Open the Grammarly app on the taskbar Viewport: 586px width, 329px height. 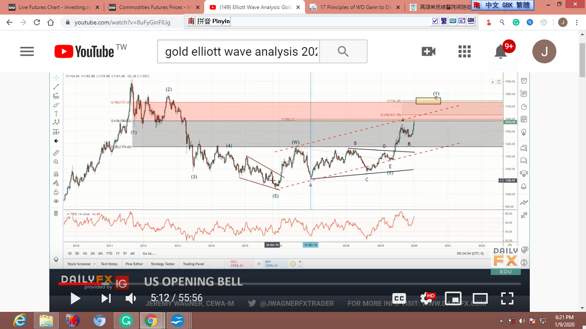click(x=126, y=320)
